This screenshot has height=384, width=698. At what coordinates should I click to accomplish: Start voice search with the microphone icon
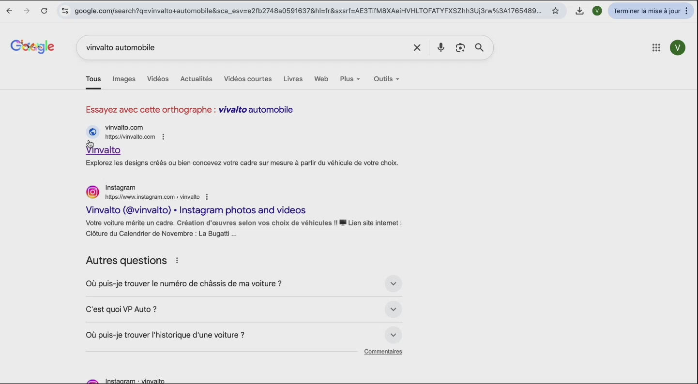[x=440, y=47]
